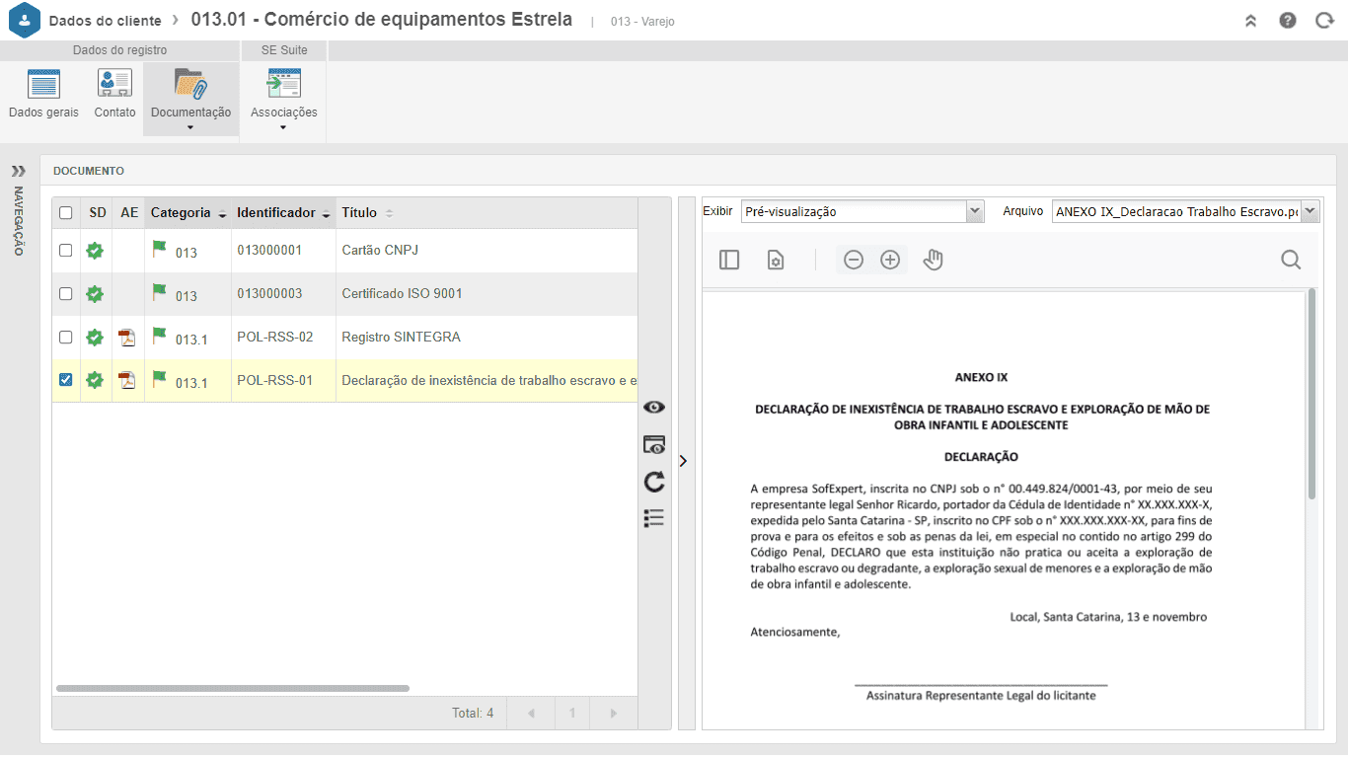
Task: Open the Documentação menu
Action: coord(191,99)
